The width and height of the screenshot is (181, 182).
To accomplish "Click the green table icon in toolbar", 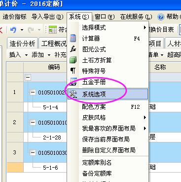I will point(53,30).
